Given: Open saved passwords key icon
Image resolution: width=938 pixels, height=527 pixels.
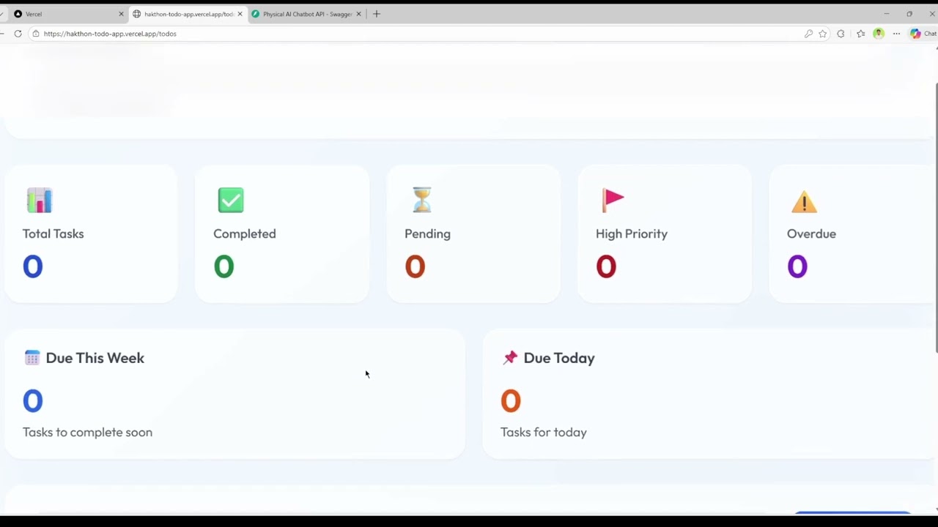Looking at the screenshot, I should click(808, 34).
